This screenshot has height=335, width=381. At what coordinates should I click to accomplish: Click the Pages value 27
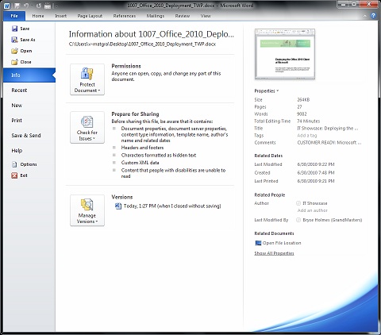299,107
